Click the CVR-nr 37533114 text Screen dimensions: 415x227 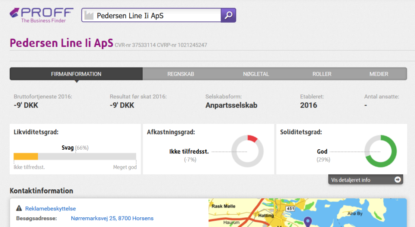[x=135, y=45]
